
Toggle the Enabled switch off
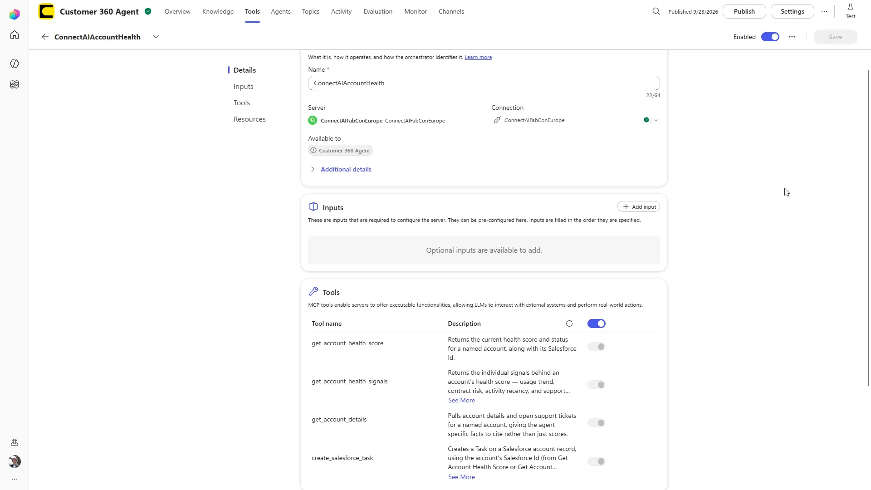(x=770, y=37)
